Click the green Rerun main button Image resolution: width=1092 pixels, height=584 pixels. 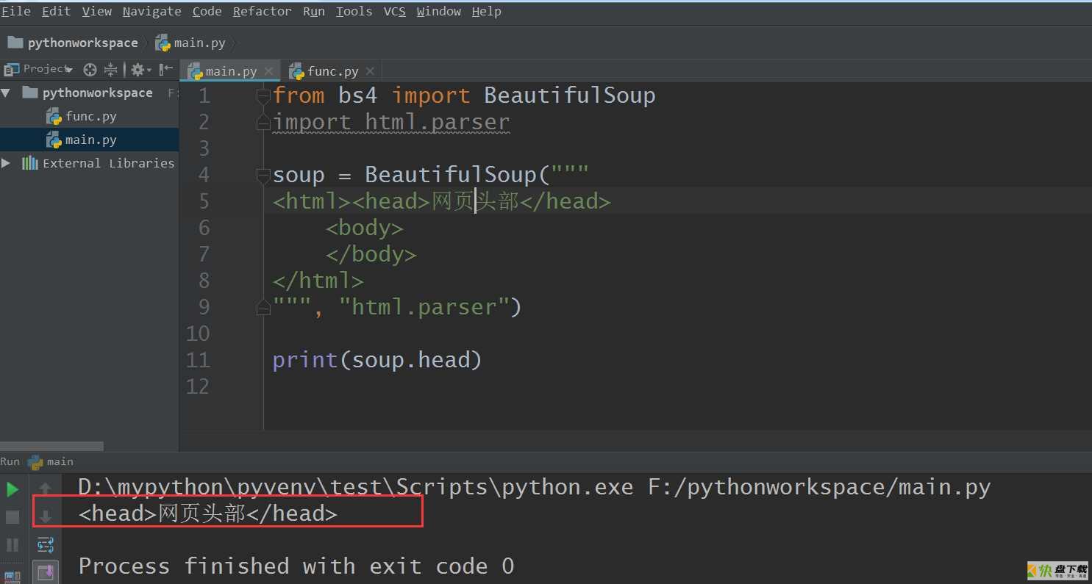13,489
